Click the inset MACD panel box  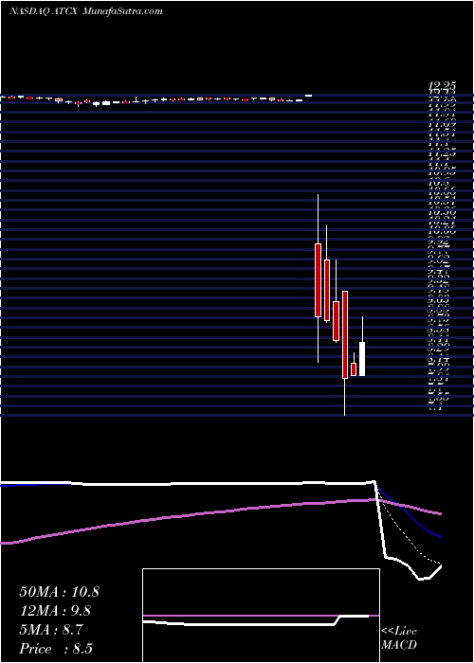click(261, 616)
